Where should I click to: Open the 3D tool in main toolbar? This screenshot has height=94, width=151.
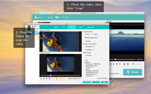(x=58, y=17)
